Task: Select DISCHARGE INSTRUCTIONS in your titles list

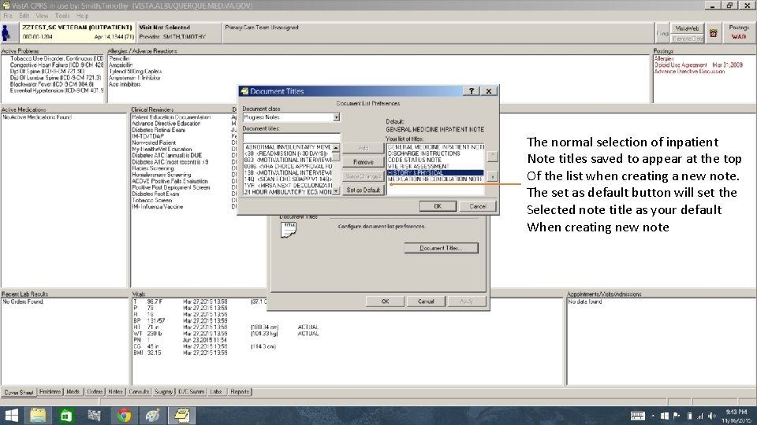Action: click(435, 153)
